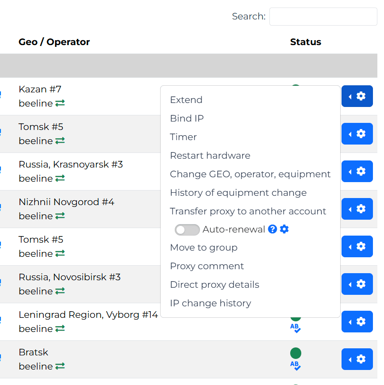Open gear dropdown for Kazan #7 row
The width and height of the screenshot is (384, 385).
pyautogui.click(x=357, y=96)
